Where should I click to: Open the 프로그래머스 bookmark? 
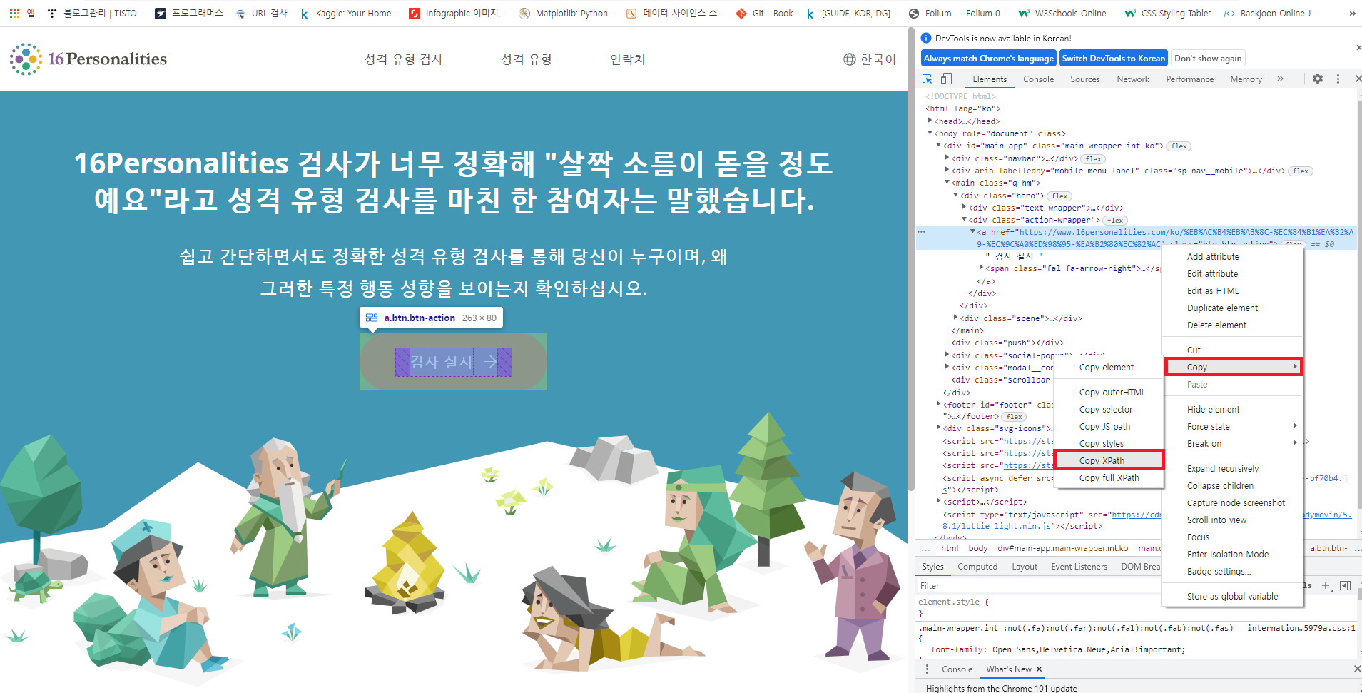(x=189, y=13)
